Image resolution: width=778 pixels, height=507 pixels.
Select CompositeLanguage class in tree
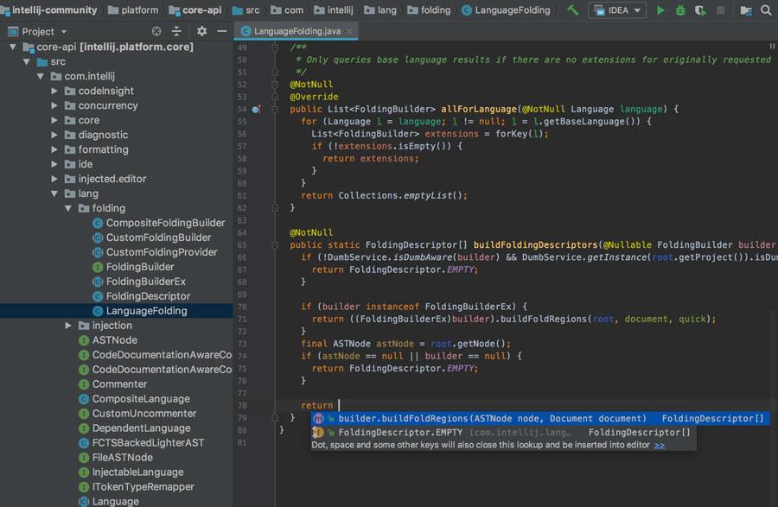[135, 399]
